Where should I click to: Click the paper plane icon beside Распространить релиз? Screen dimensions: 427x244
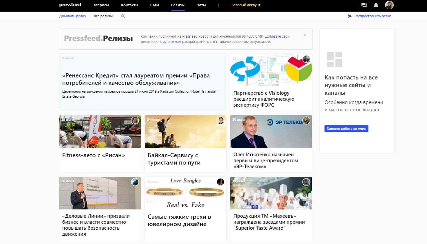tap(350, 16)
